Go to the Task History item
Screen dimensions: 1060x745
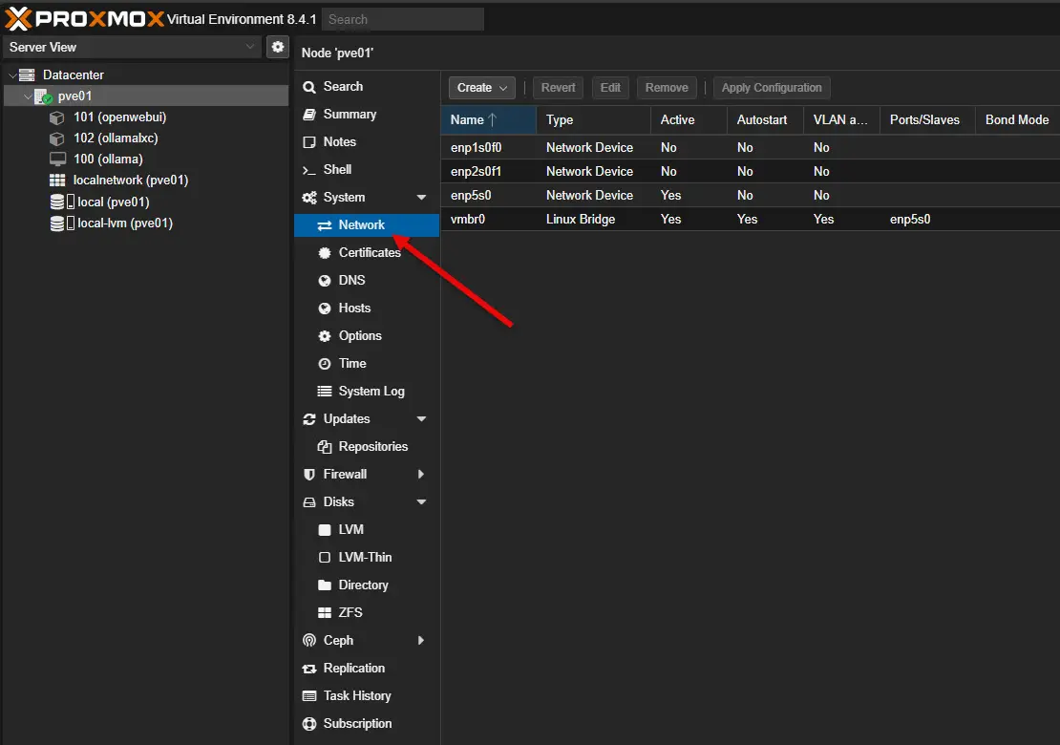coord(356,696)
